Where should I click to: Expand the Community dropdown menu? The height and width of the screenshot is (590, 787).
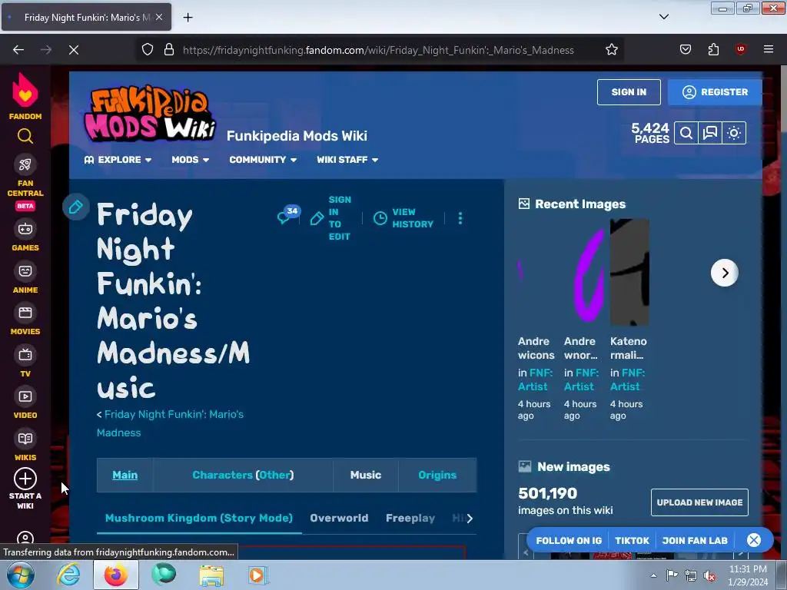tap(263, 160)
